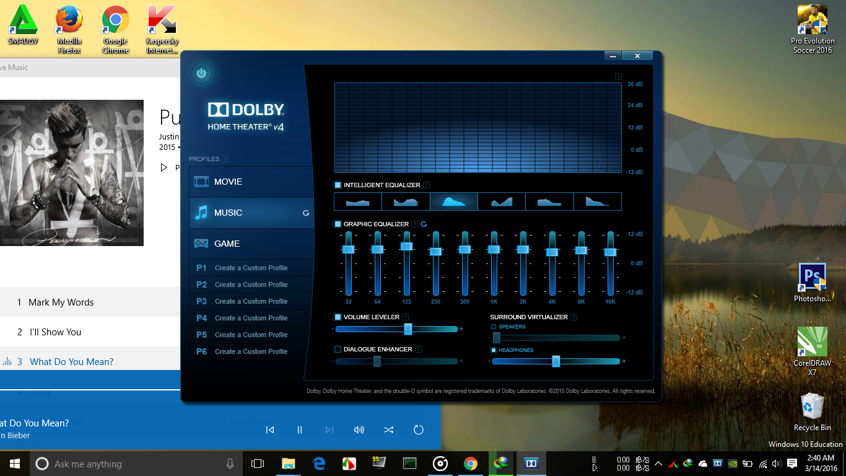Open File Explorer from the taskbar
Image resolution: width=846 pixels, height=476 pixels.
coord(288,464)
